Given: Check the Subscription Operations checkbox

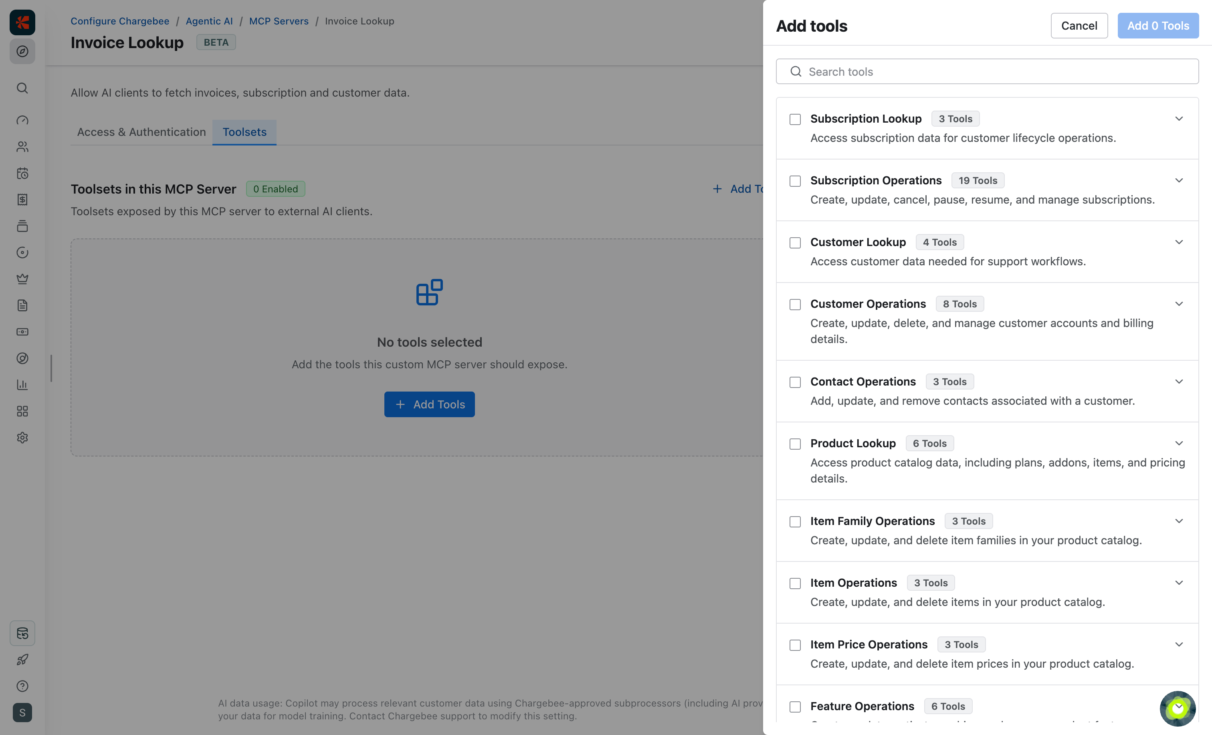Looking at the screenshot, I should pyautogui.click(x=795, y=181).
